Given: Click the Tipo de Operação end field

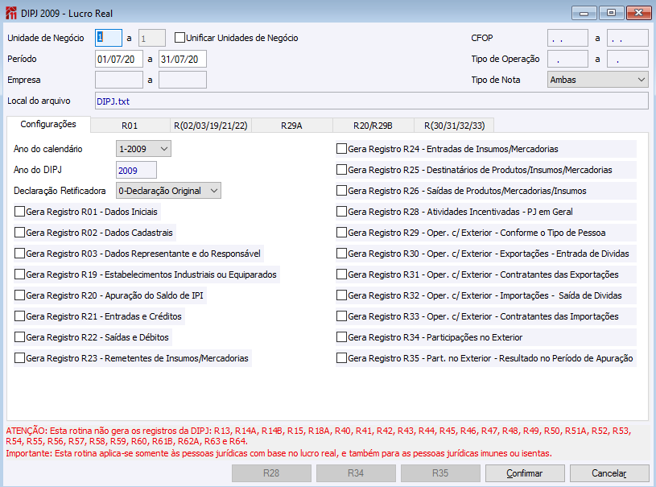Looking at the screenshot, I should 628,59.
